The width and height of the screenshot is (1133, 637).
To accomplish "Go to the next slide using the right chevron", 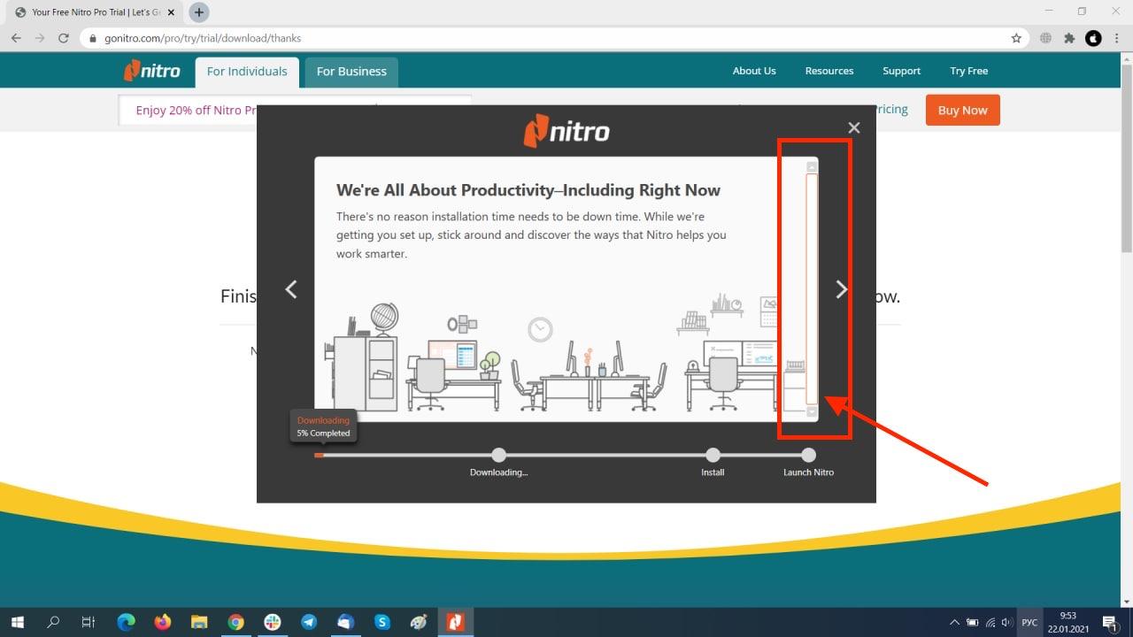I will pos(842,289).
